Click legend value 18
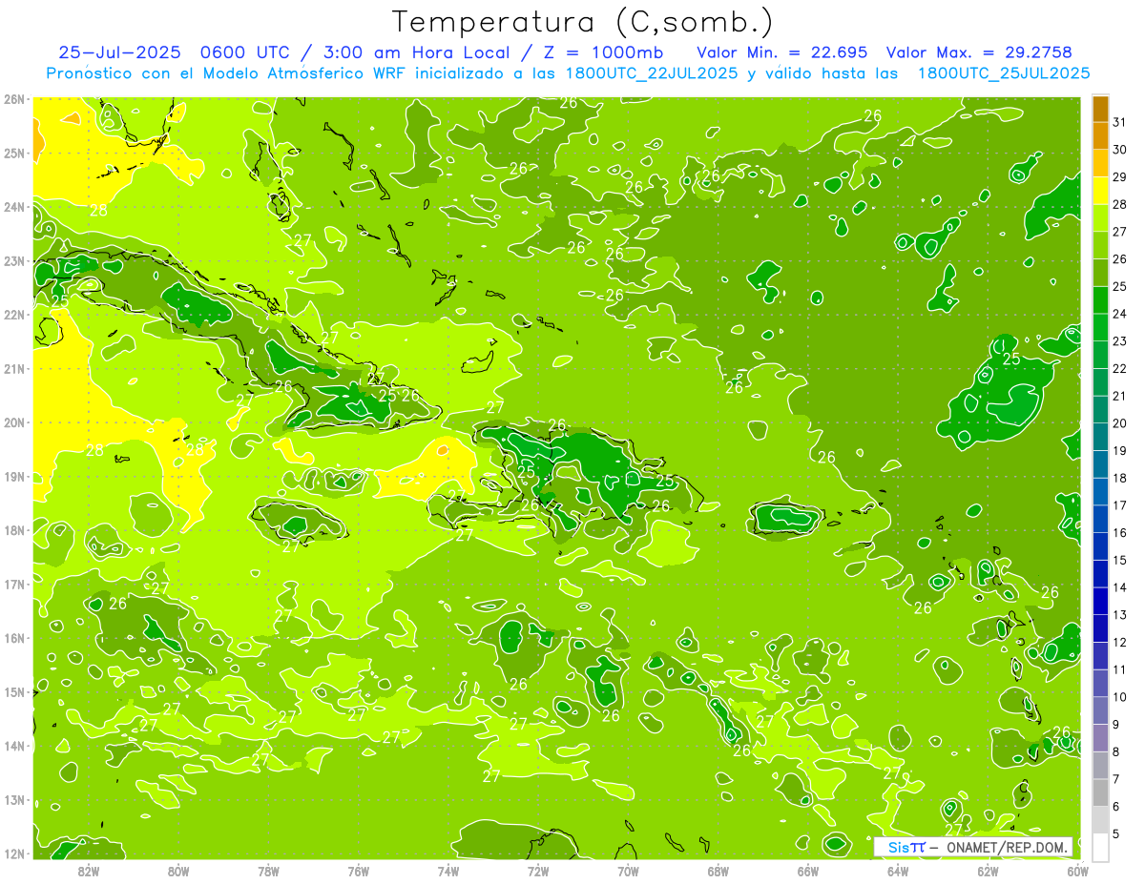The height and width of the screenshot is (884, 1145). click(1120, 478)
